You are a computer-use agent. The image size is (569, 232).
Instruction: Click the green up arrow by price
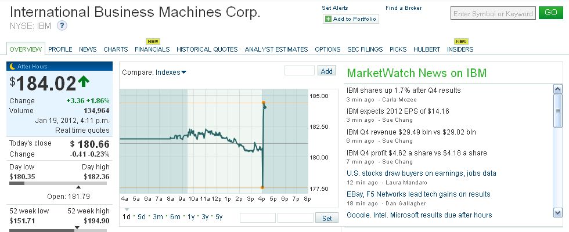[84, 81]
